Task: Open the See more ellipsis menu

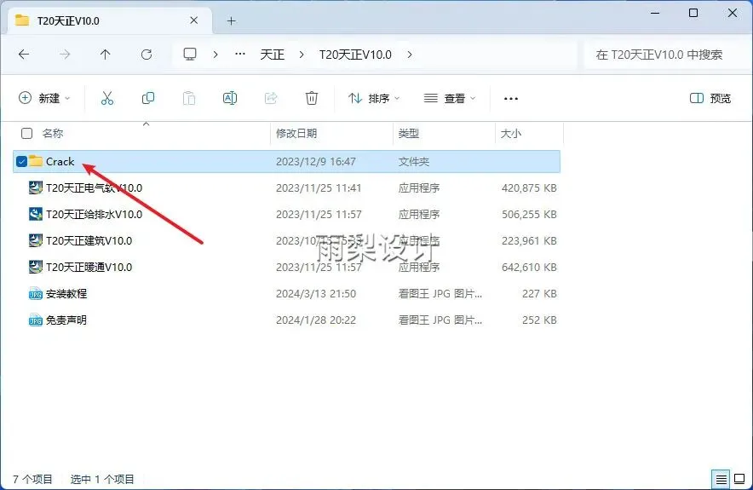Action: pyautogui.click(x=511, y=99)
